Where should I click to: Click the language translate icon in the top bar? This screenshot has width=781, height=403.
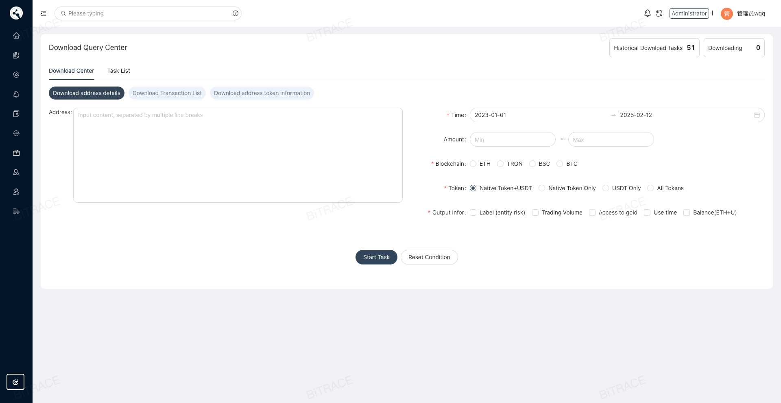coord(659,13)
